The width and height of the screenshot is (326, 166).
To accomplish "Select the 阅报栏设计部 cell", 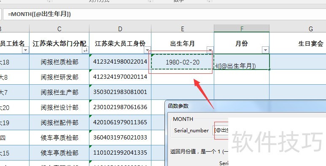I will pos(59,107).
